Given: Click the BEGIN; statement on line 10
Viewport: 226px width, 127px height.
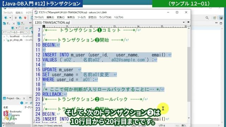Looking at the screenshot, I should point(49,45).
